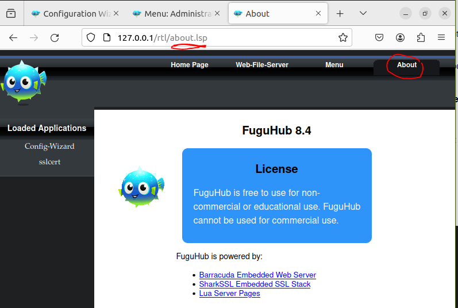The height and width of the screenshot is (308, 458).
Task: Open Firefox View tab list icon
Action: pos(11,13)
